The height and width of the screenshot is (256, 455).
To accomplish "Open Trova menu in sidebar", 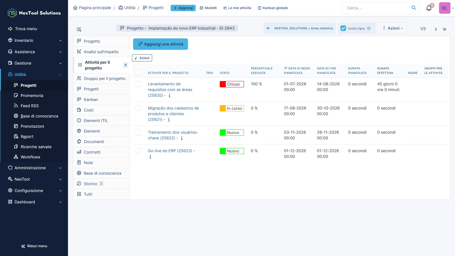I will click(x=34, y=29).
